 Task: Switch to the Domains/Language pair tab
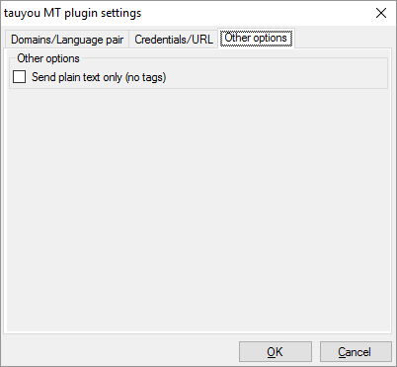click(x=67, y=40)
